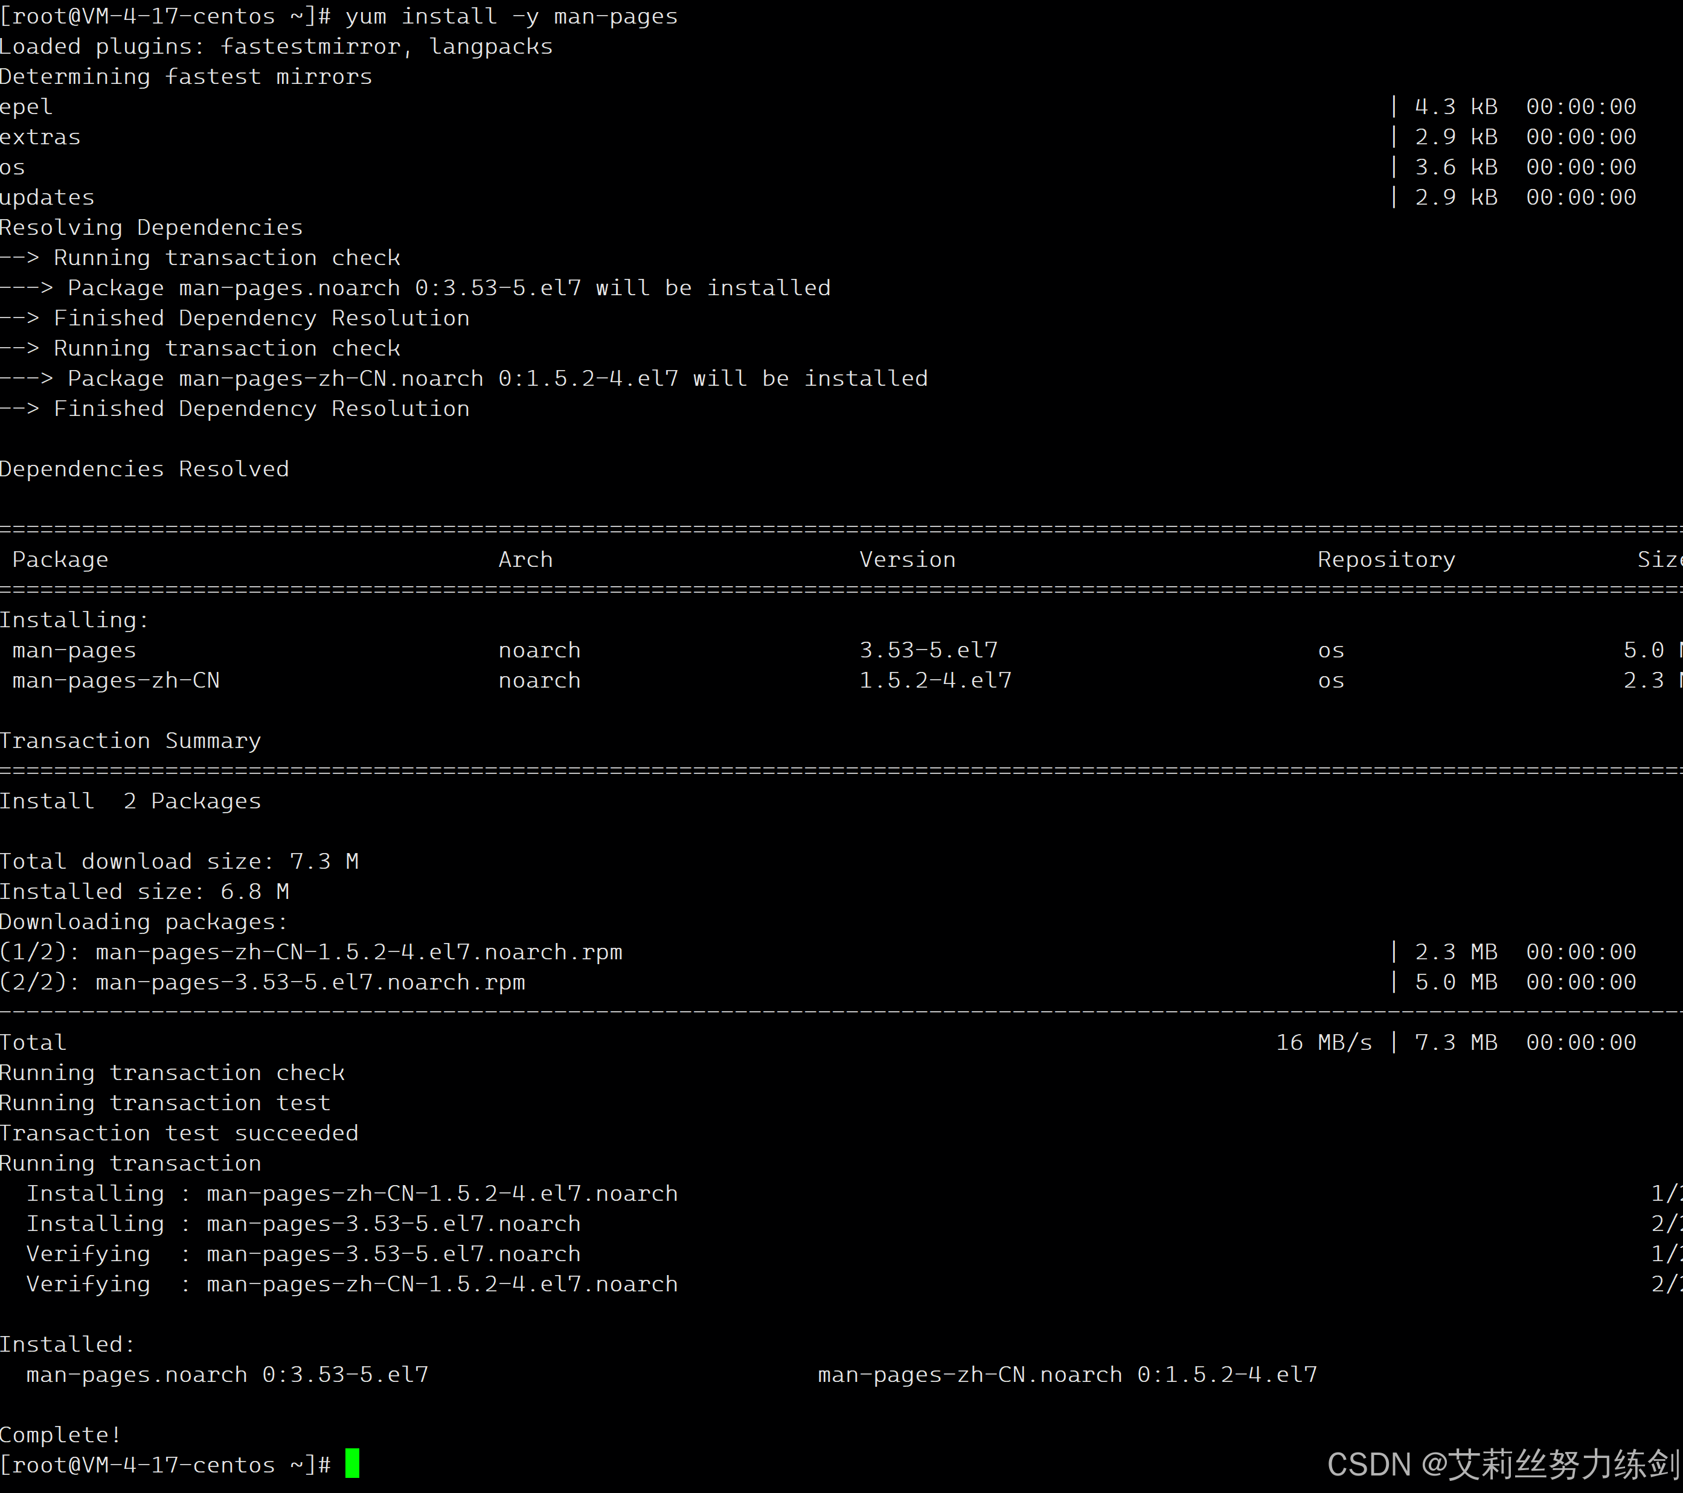Click the 'Repository' column header
Screen dimensions: 1683x1493
coord(1386,560)
